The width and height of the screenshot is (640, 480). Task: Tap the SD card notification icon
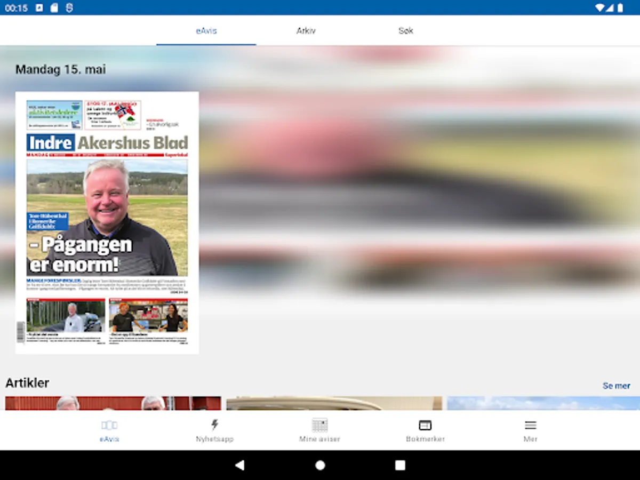point(54,8)
